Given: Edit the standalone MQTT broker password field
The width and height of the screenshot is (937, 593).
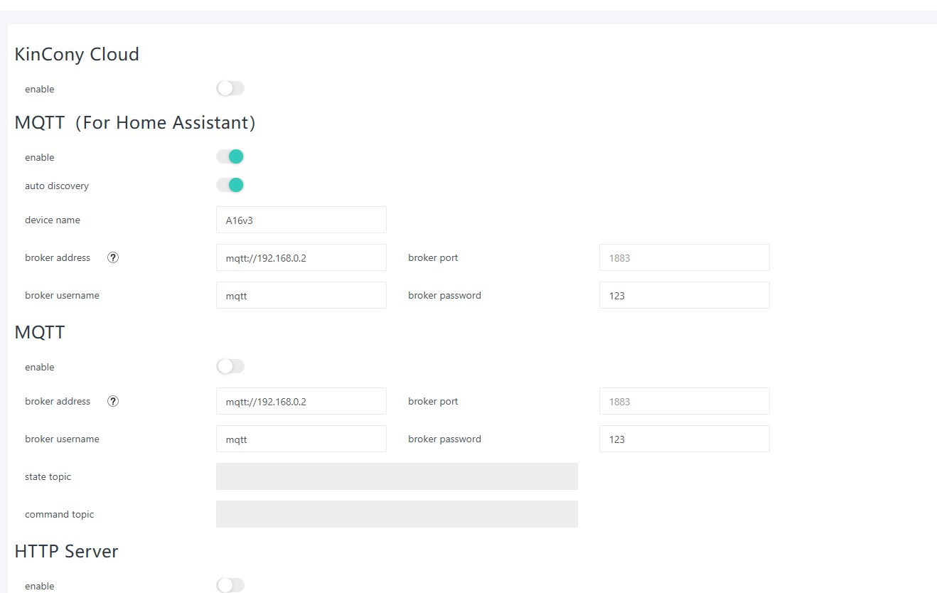Looking at the screenshot, I should 685,439.
